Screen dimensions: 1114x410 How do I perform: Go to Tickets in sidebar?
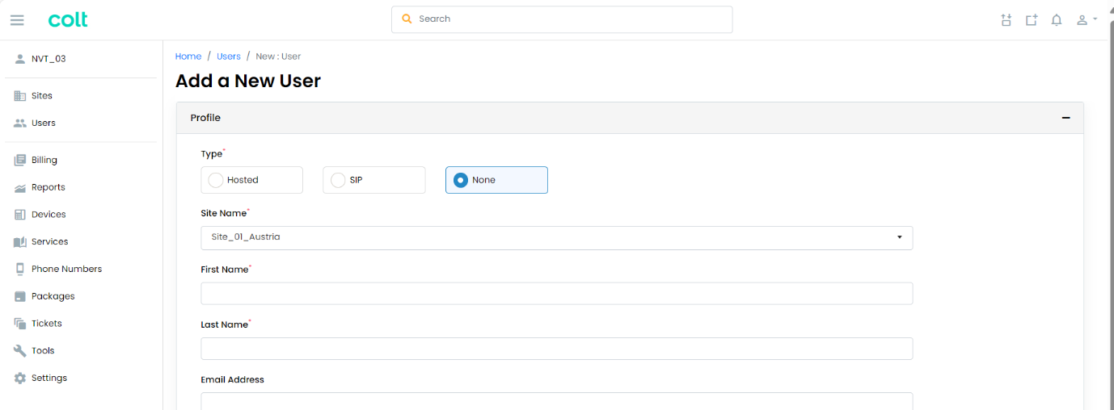(46, 323)
